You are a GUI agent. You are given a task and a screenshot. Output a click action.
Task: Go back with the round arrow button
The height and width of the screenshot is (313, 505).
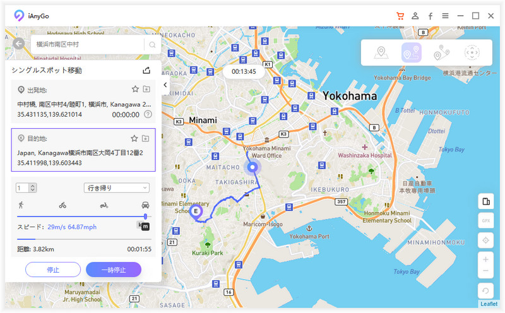tap(19, 44)
